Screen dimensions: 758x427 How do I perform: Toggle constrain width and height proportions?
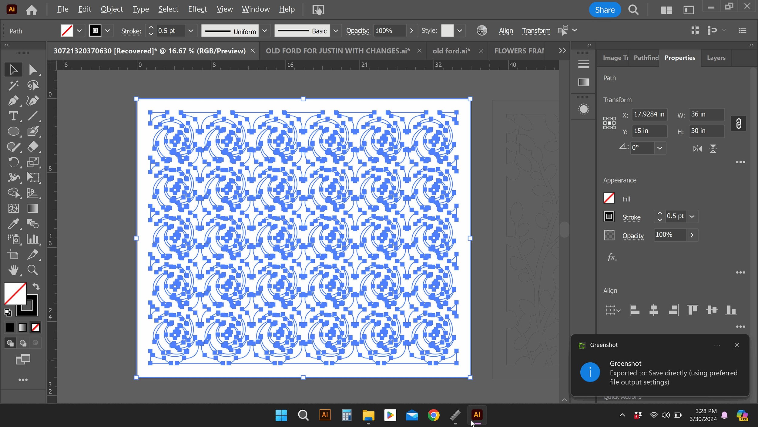tap(738, 124)
